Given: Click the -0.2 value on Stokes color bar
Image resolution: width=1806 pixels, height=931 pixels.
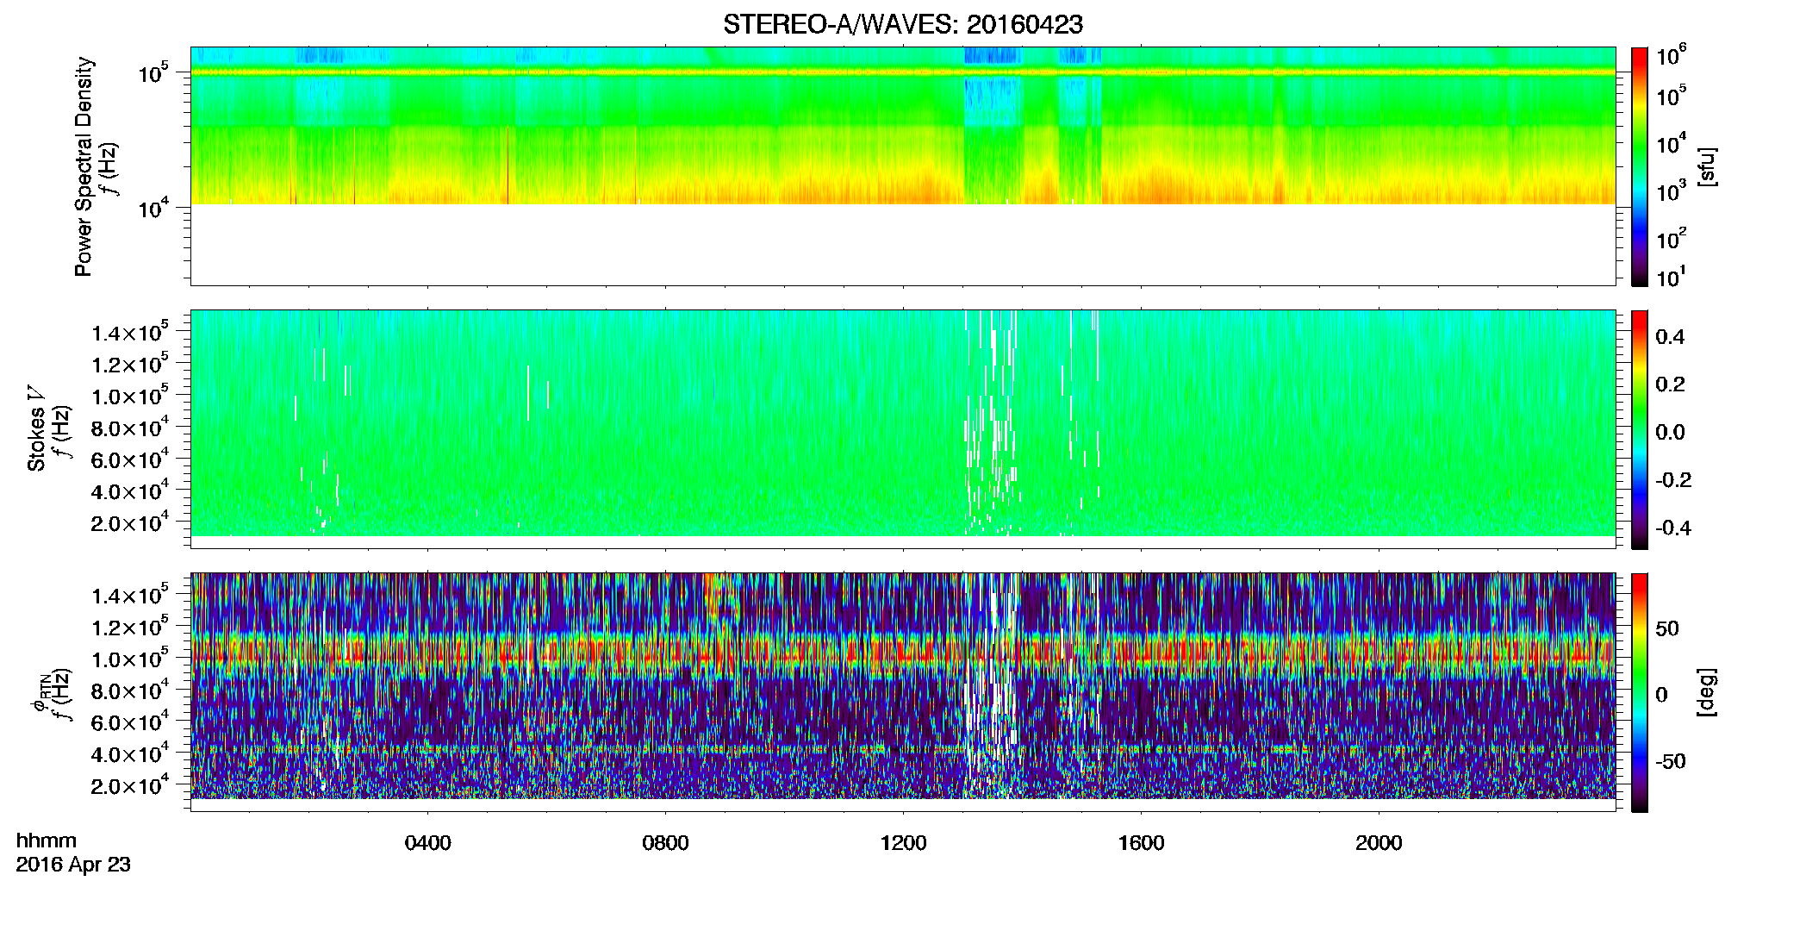Looking at the screenshot, I should click(1673, 479).
